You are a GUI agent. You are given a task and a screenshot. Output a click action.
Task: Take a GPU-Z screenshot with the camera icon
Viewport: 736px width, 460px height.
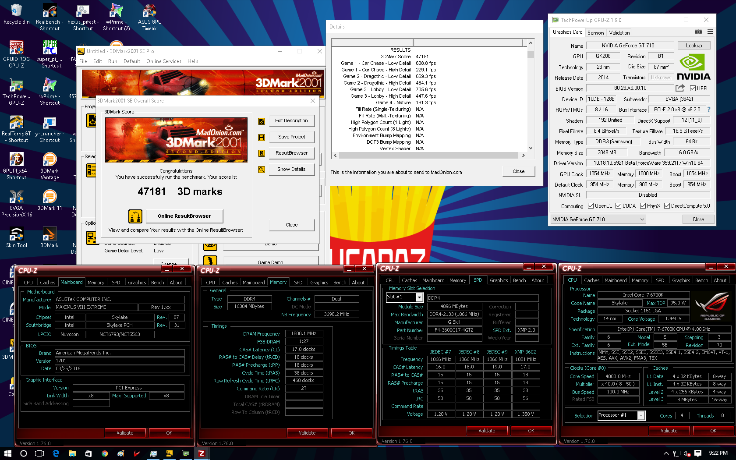click(x=698, y=32)
